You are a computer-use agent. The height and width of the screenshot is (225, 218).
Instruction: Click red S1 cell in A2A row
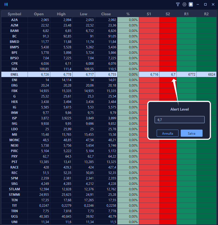click(x=149, y=20)
